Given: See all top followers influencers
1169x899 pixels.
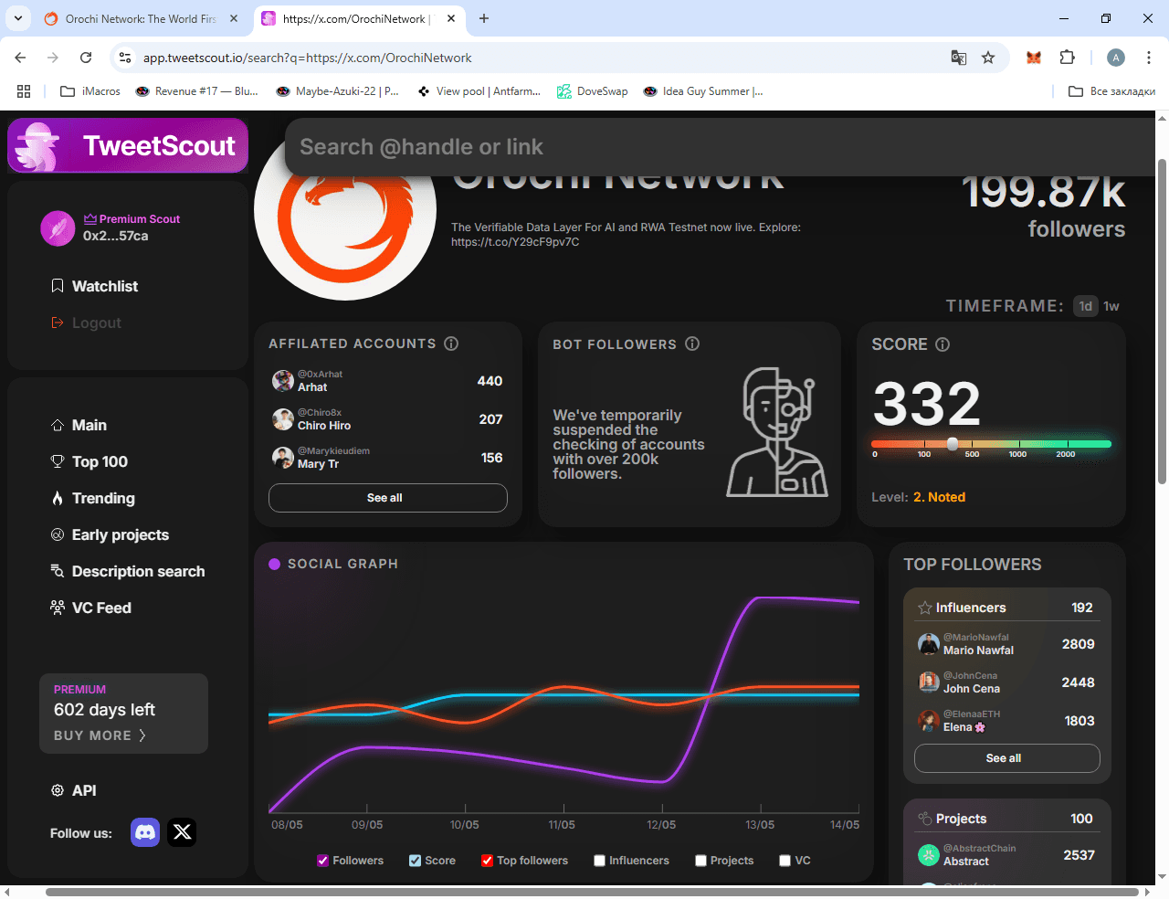Looking at the screenshot, I should point(1007,758).
